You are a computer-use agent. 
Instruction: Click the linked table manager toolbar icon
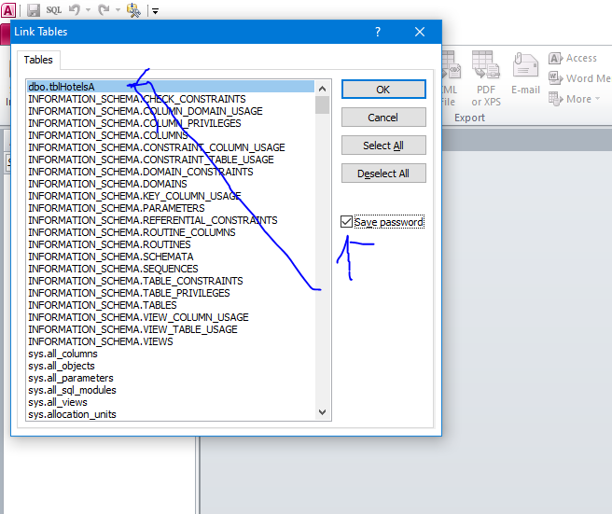tap(133, 10)
